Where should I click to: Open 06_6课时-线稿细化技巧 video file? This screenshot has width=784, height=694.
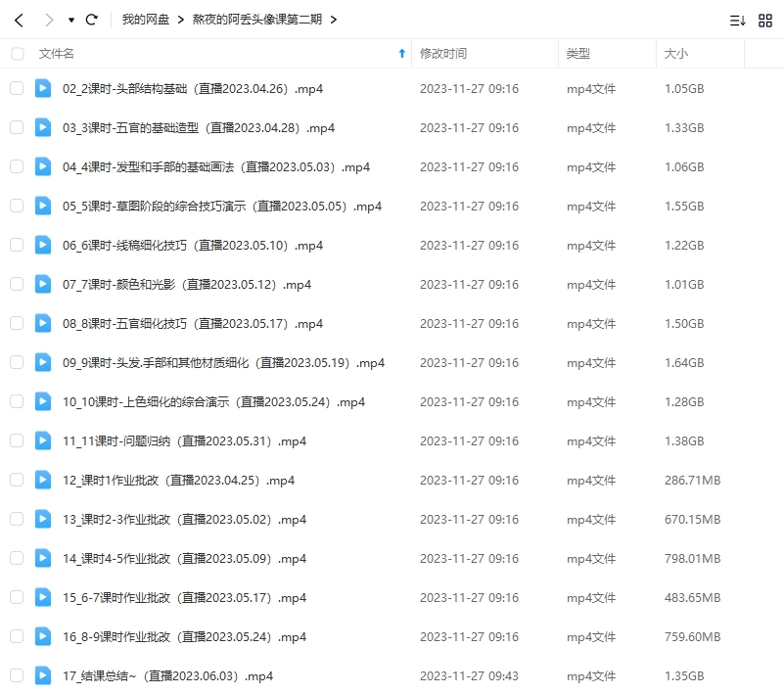pos(193,246)
